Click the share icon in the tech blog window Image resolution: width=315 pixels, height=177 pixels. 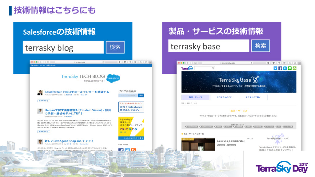[141, 62]
